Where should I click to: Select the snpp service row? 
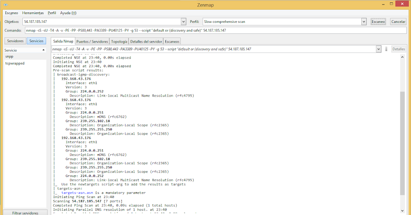[25, 56]
